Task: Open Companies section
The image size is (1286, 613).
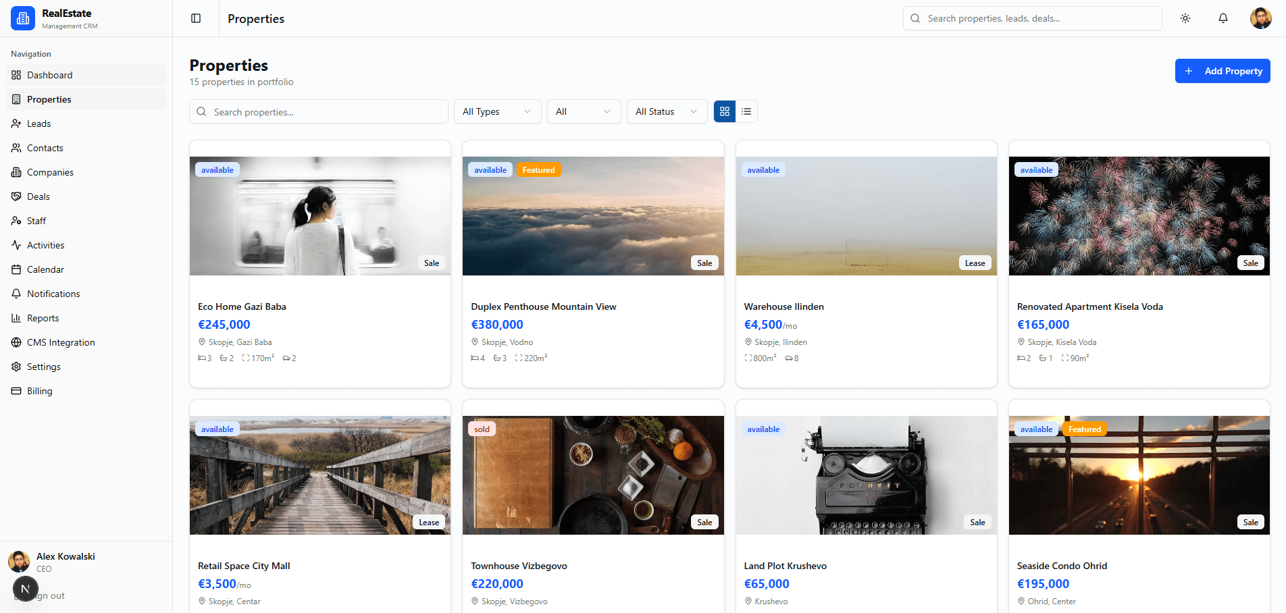Action: click(86, 172)
